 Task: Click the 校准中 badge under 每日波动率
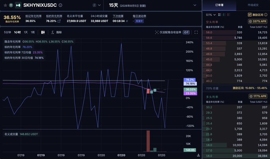139,21
